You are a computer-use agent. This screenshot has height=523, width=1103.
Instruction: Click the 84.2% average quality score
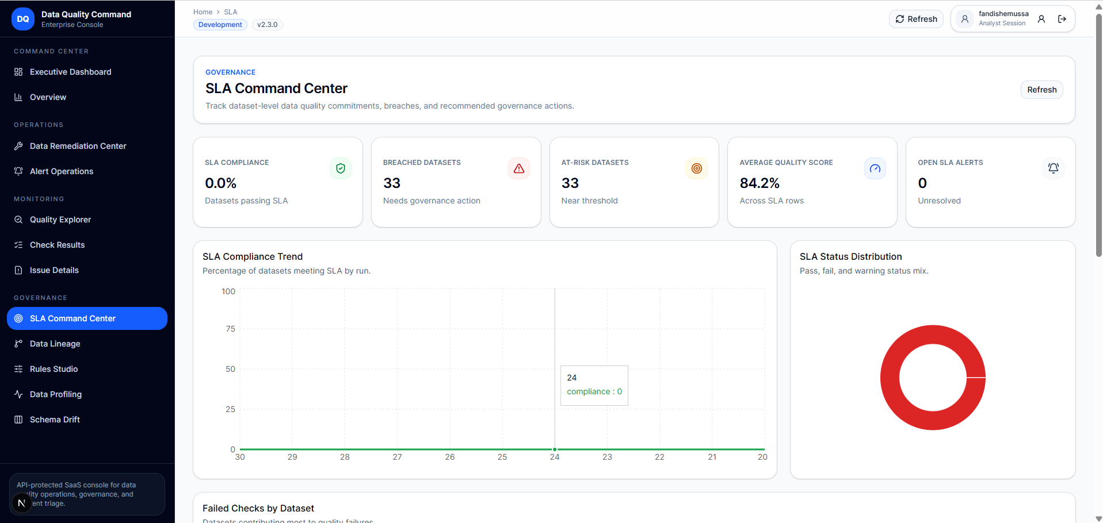tap(759, 183)
